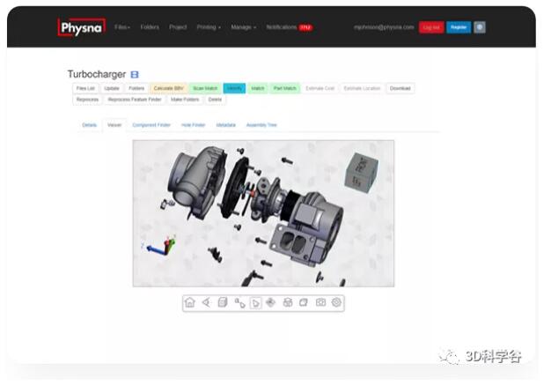Click the save icon next to Turbocharger title
This screenshot has width=544, height=386.
[135, 75]
